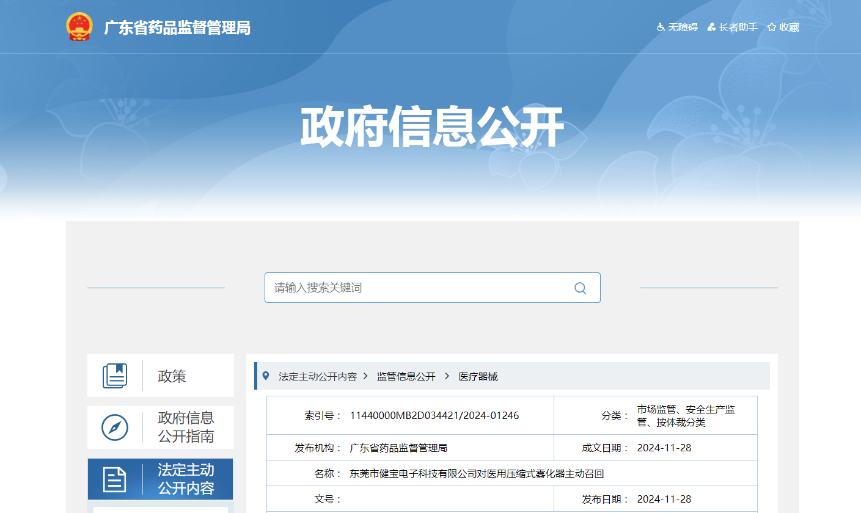
Task: Click the compass icon for 政府信息公开指南
Action: coord(115,428)
